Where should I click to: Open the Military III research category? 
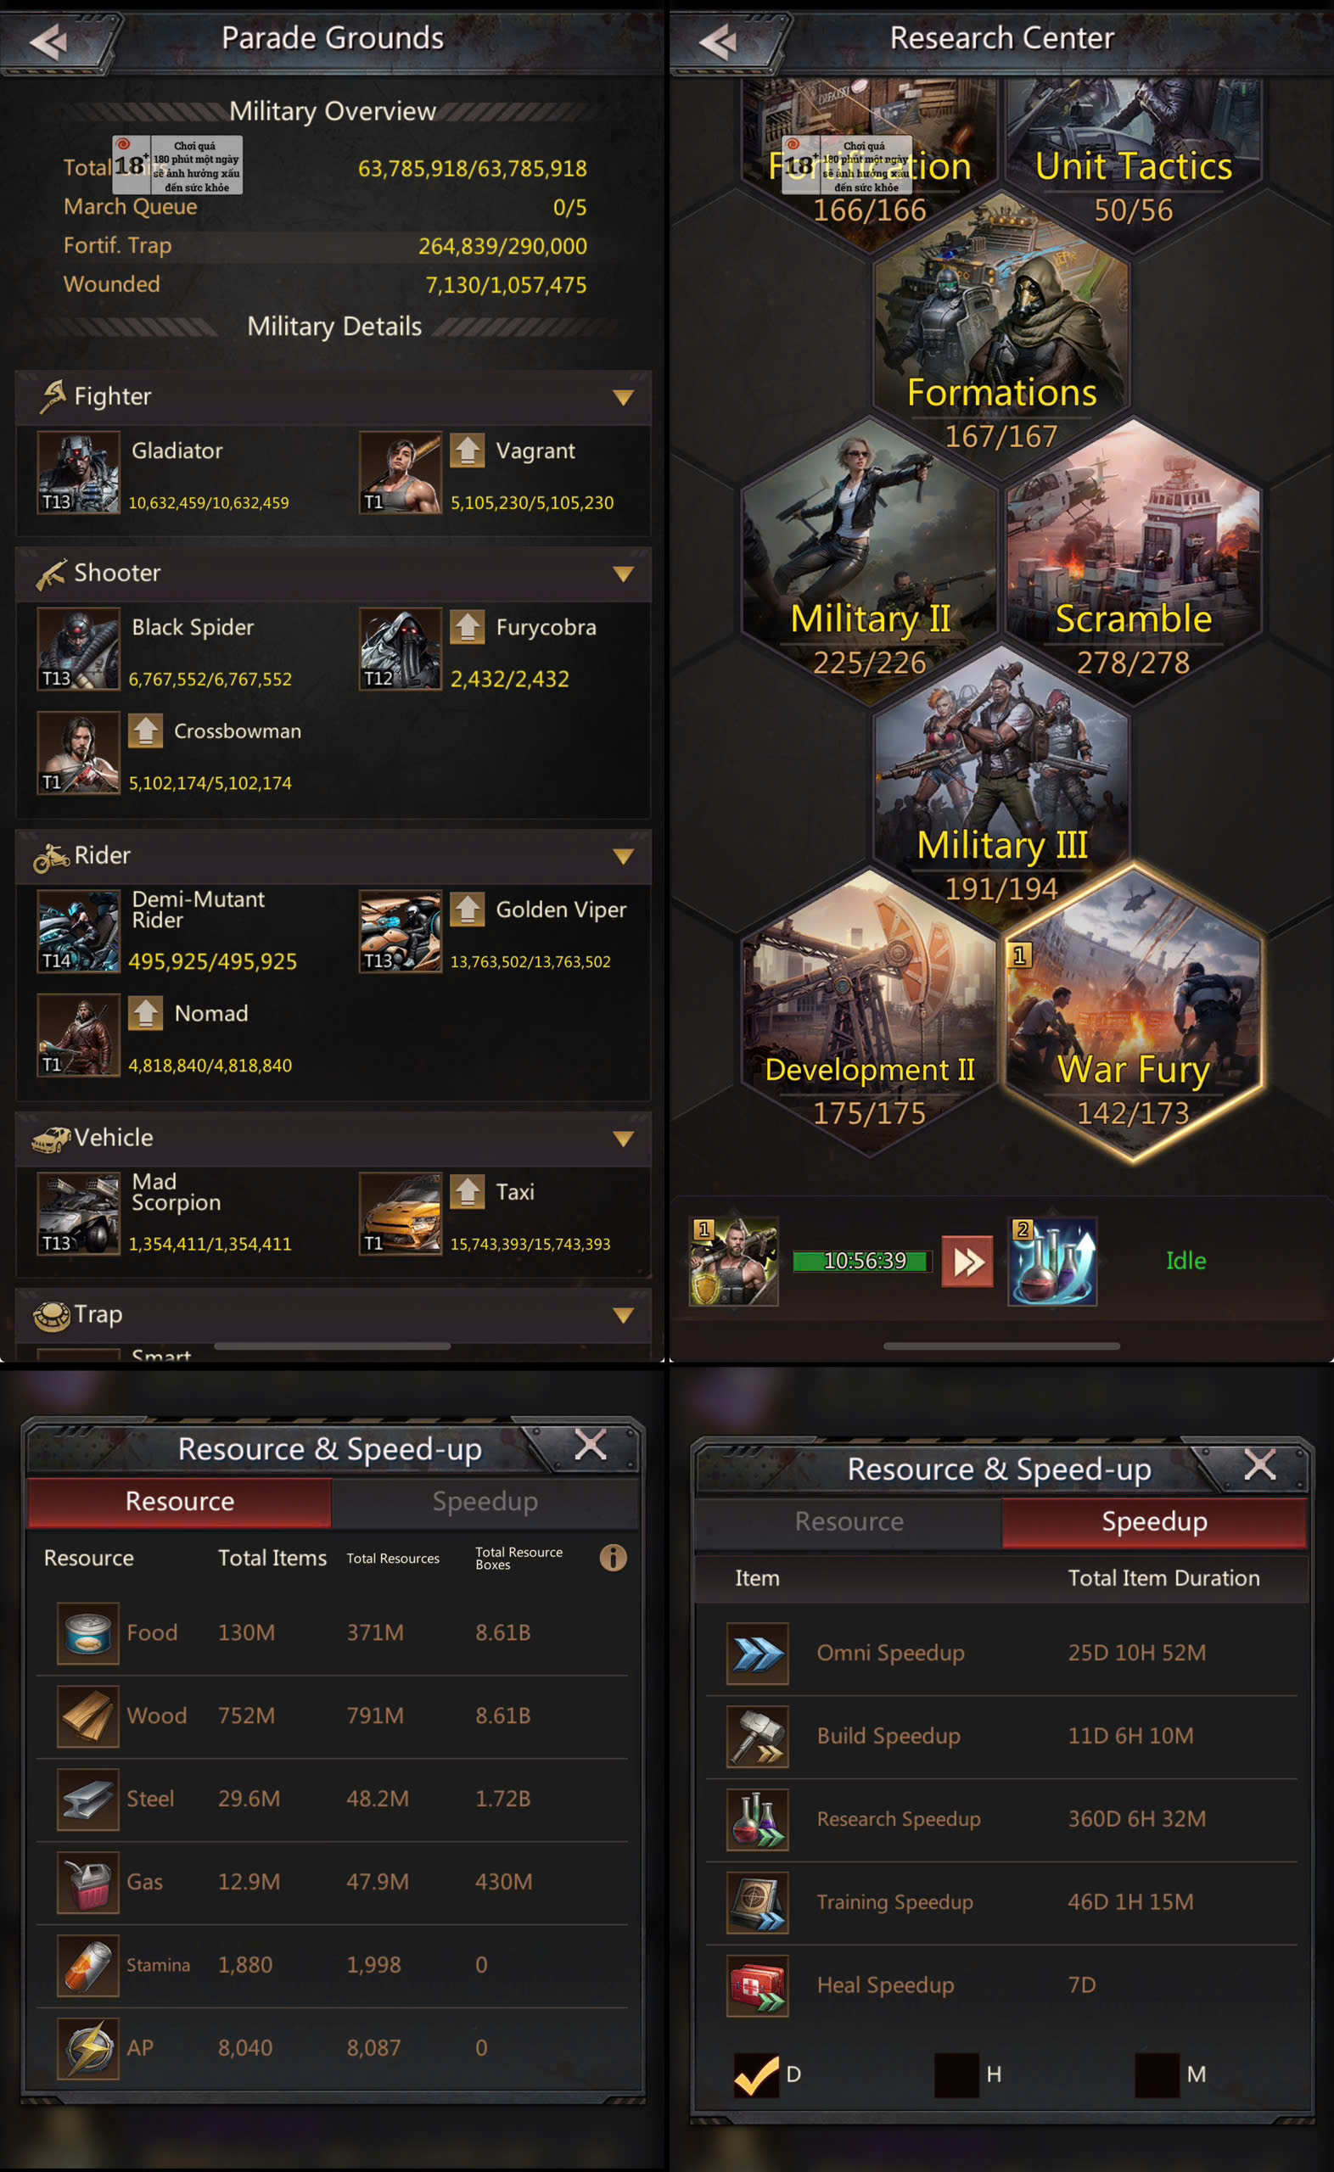pyautogui.click(x=1001, y=787)
